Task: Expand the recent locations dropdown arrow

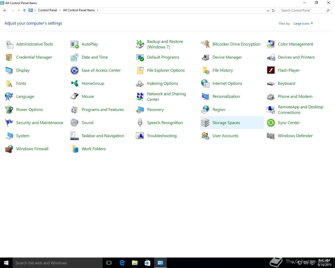Action: pyautogui.click(x=19, y=10)
